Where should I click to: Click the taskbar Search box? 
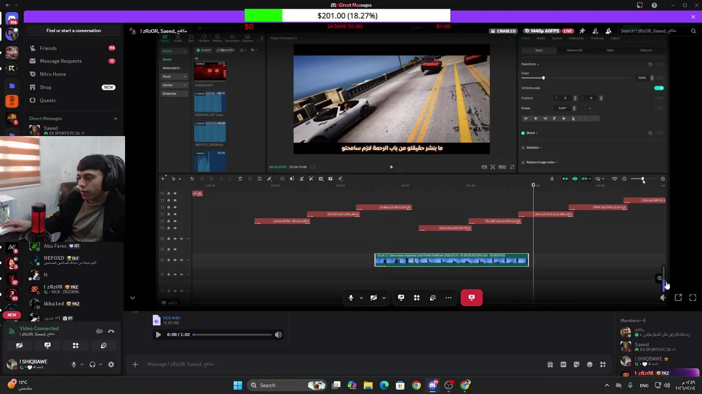287,385
